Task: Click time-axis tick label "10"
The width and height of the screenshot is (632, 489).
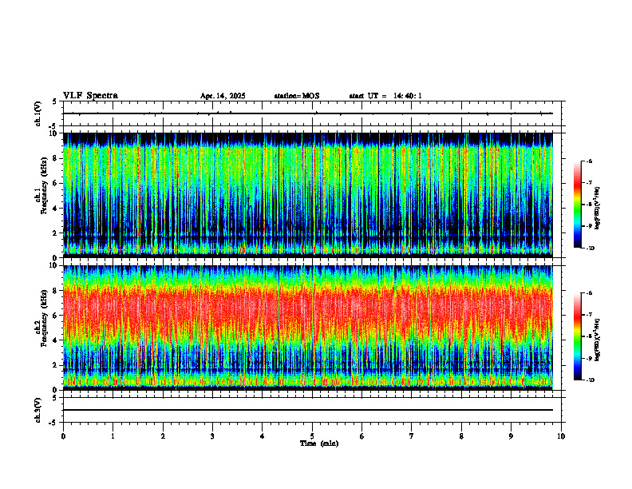Action: pos(561,436)
